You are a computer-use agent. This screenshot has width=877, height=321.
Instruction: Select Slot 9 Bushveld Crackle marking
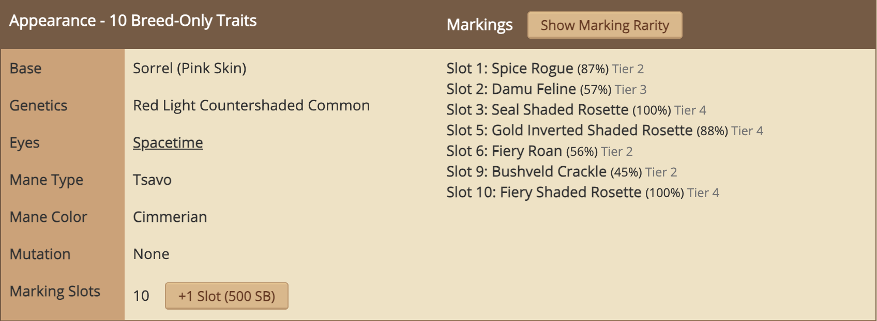pos(562,171)
